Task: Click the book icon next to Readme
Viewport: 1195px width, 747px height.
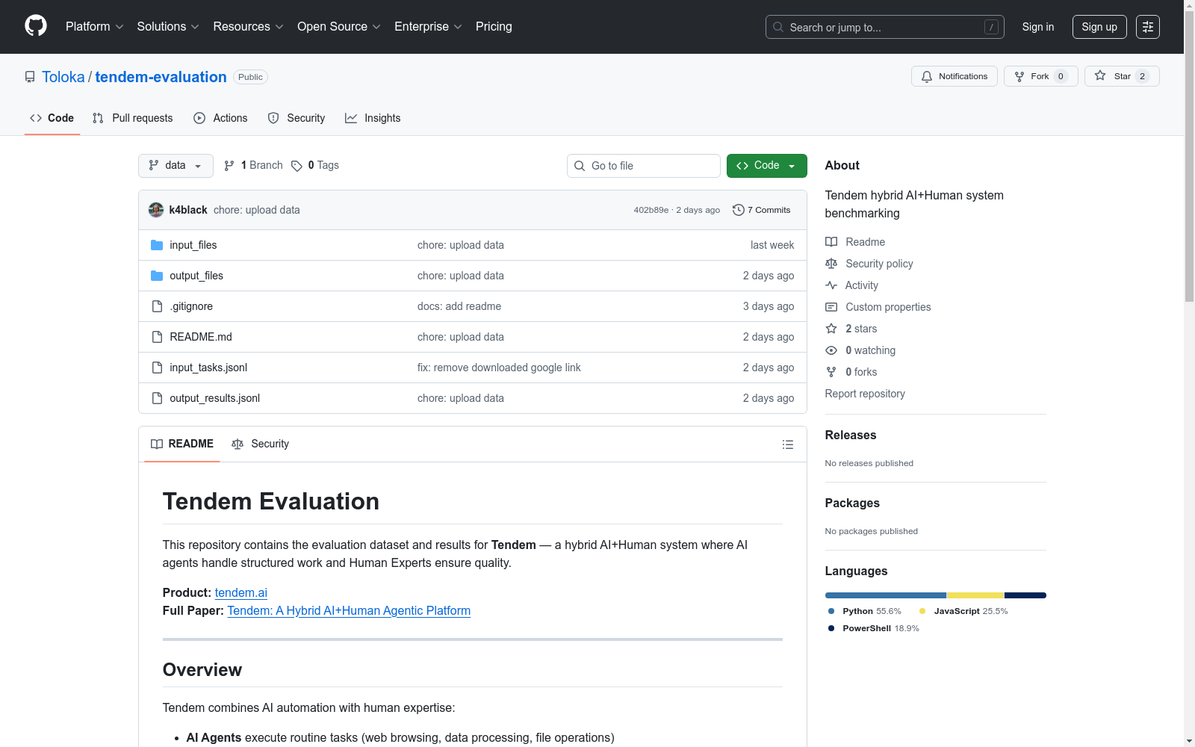Action: tap(831, 242)
